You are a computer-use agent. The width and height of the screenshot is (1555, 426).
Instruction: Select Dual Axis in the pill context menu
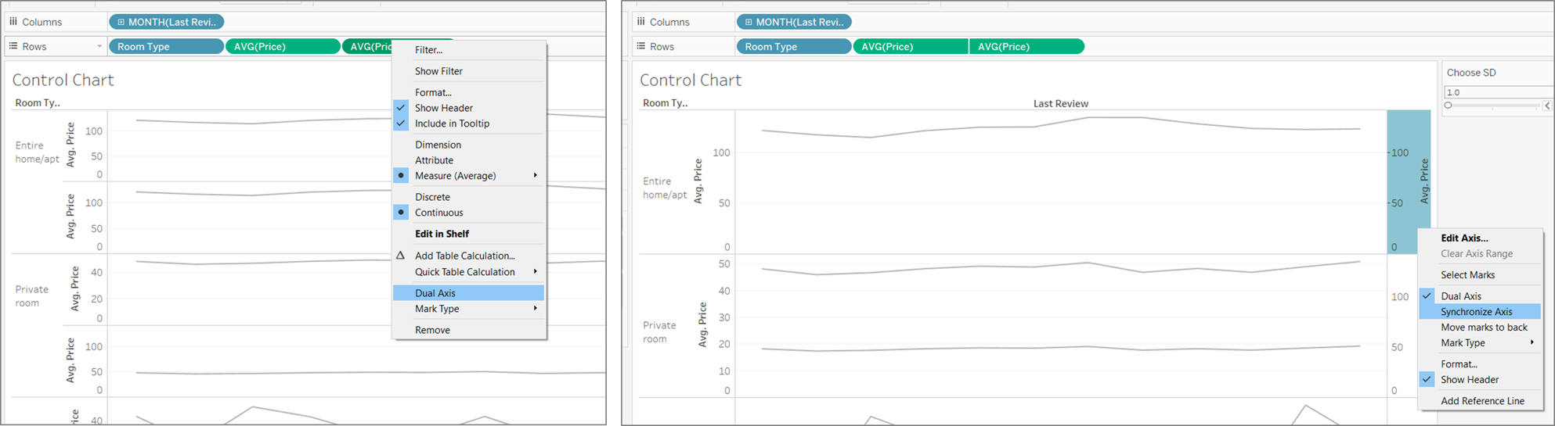[x=435, y=293]
